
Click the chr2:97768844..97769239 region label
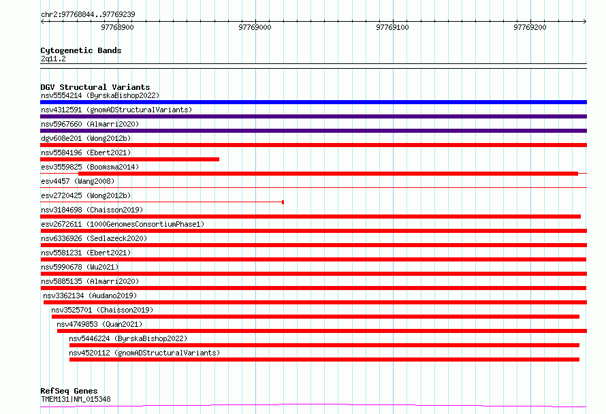(88, 14)
